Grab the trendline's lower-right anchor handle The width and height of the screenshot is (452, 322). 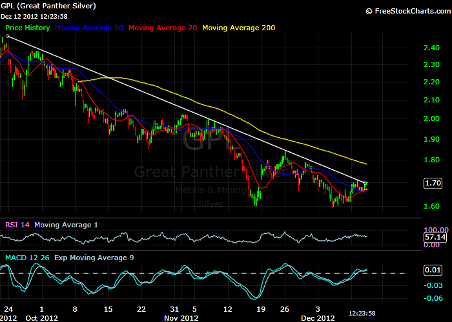365,182
